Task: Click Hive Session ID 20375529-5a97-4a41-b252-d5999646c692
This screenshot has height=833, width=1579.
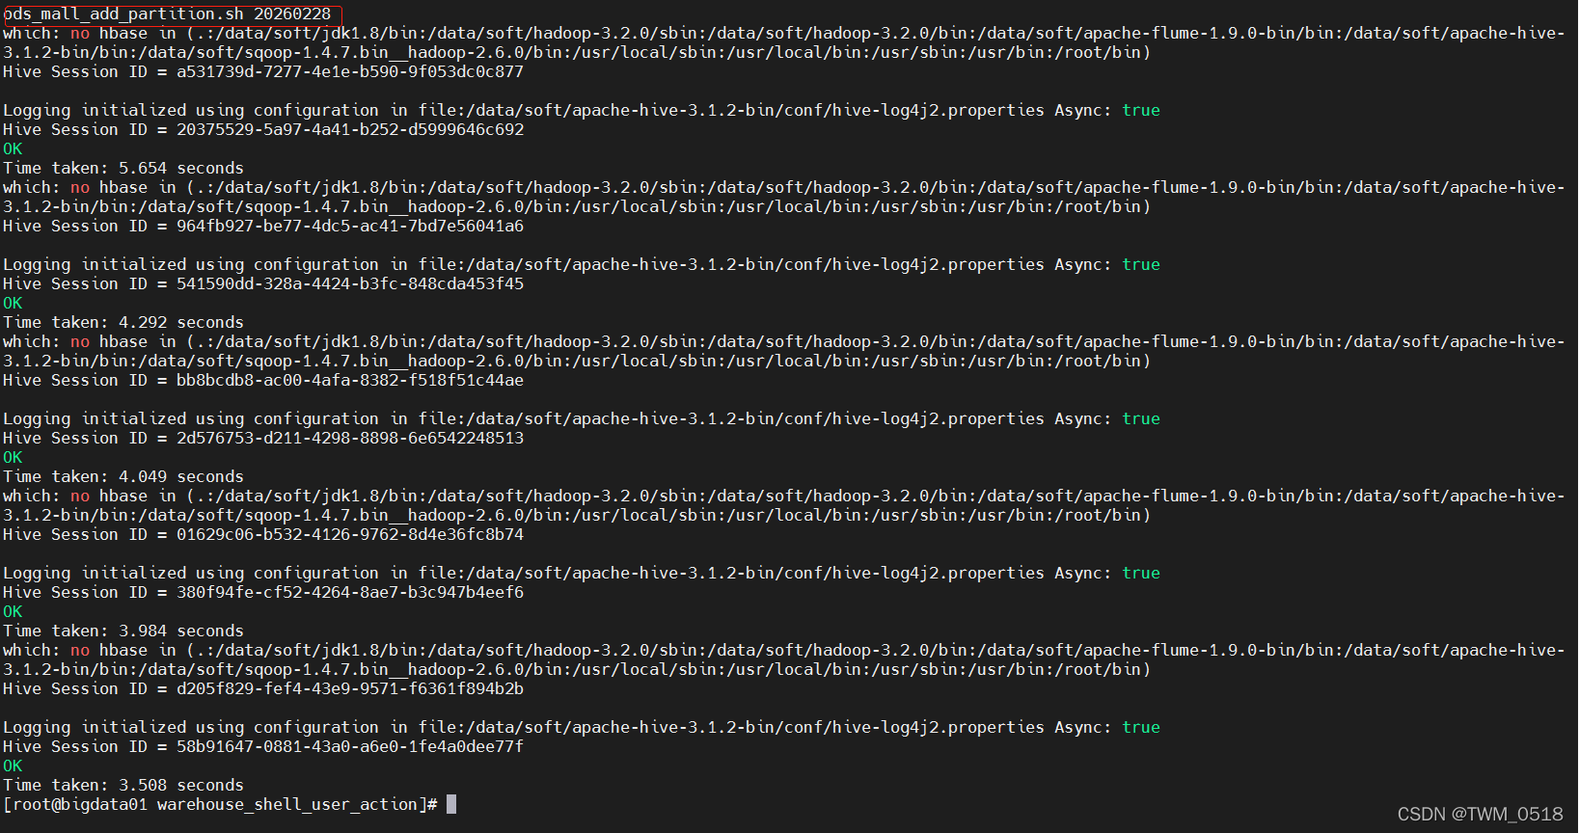Action: click(x=263, y=130)
